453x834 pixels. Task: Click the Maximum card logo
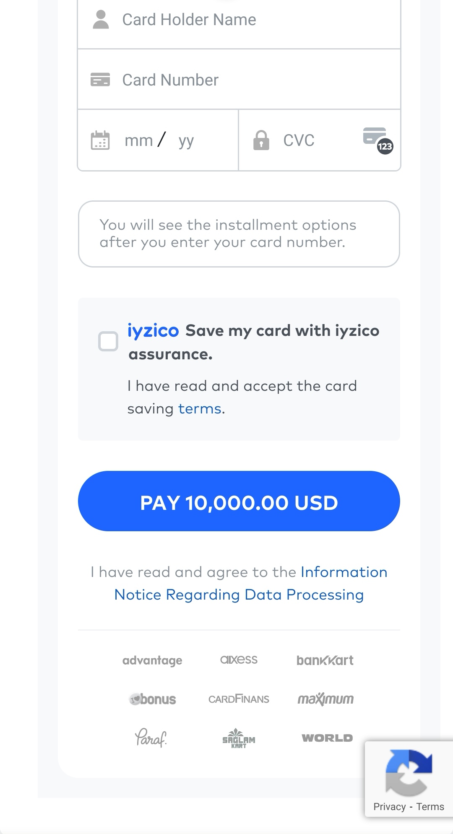tap(325, 699)
